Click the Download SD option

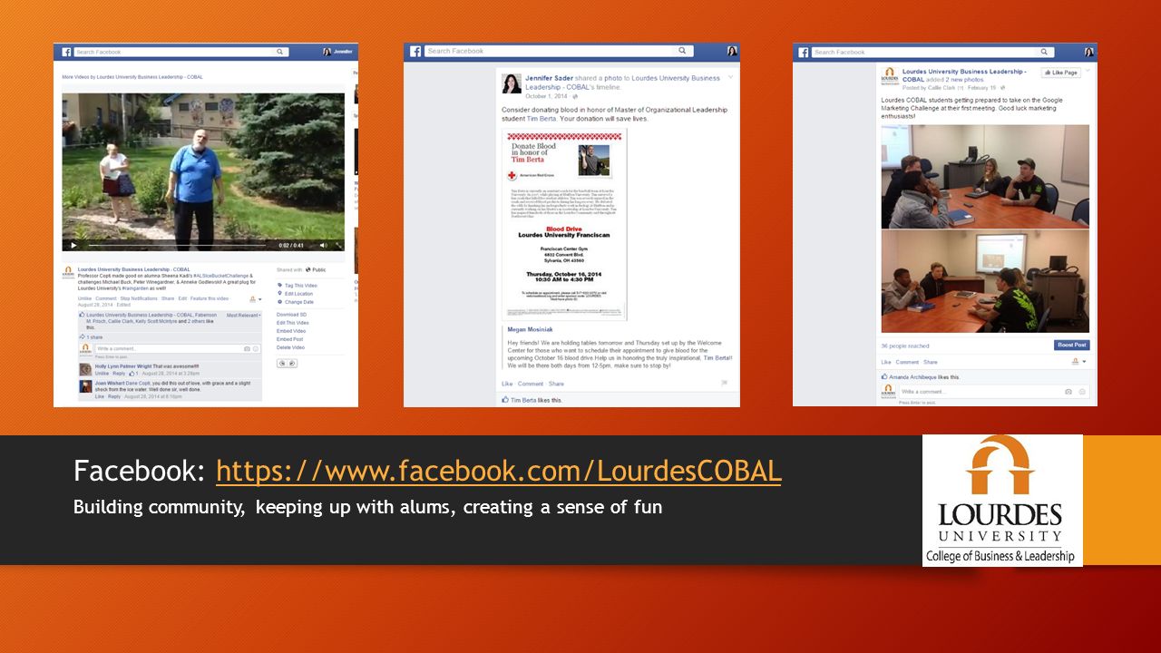[291, 315]
